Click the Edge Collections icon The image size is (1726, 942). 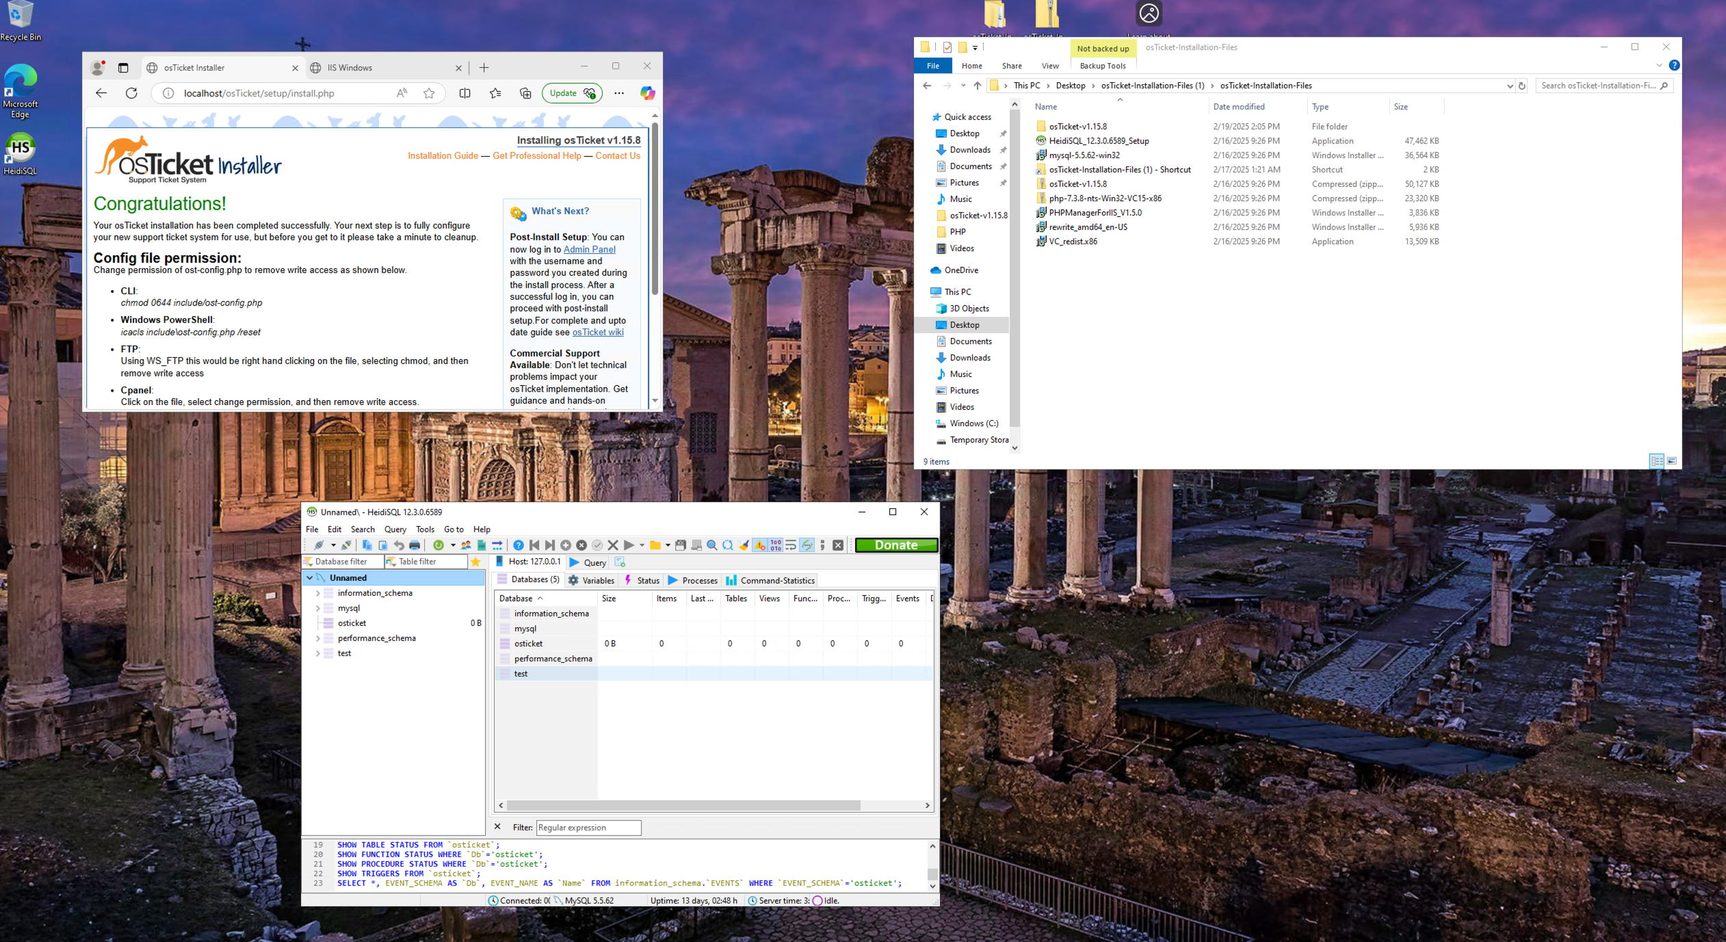coord(525,93)
